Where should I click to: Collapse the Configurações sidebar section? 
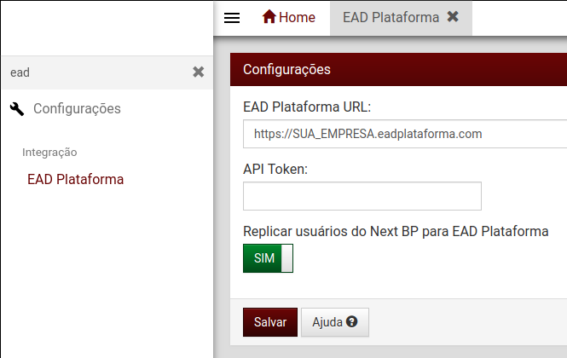77,108
